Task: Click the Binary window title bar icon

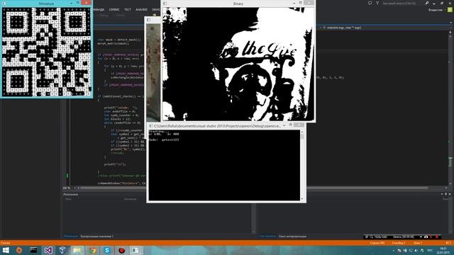Action: pyautogui.click(x=165, y=3)
